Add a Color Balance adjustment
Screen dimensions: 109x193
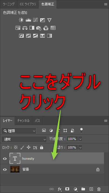[x=25, y=28]
